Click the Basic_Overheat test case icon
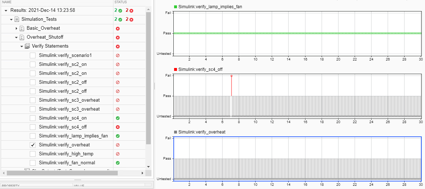 point(22,28)
